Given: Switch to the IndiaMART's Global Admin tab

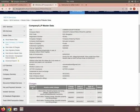Looking at the screenshot, I should (18, 5).
